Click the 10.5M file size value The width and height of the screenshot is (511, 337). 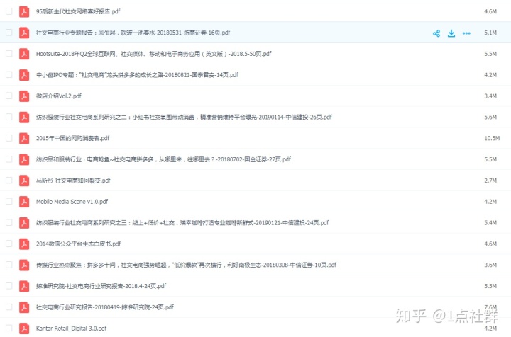coord(492,138)
